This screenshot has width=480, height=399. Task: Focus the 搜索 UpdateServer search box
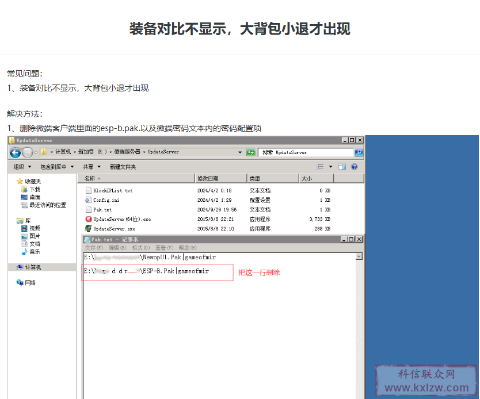click(306, 152)
